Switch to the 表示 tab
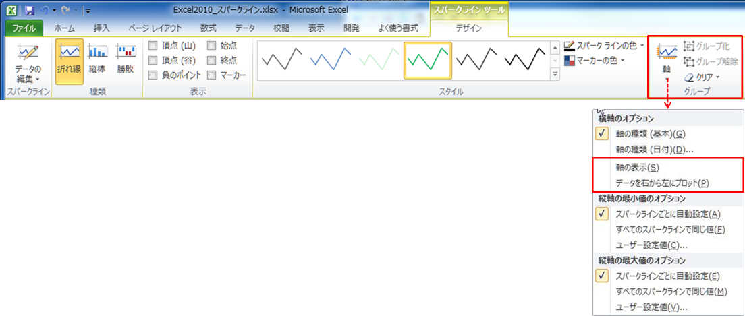 316,28
